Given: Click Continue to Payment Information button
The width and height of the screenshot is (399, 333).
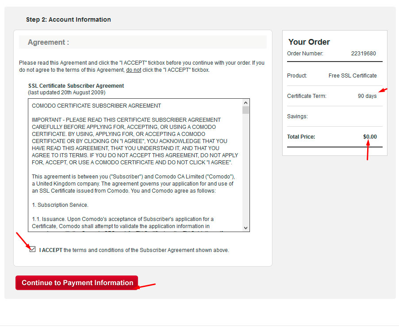Looking at the screenshot, I should coord(77,283).
